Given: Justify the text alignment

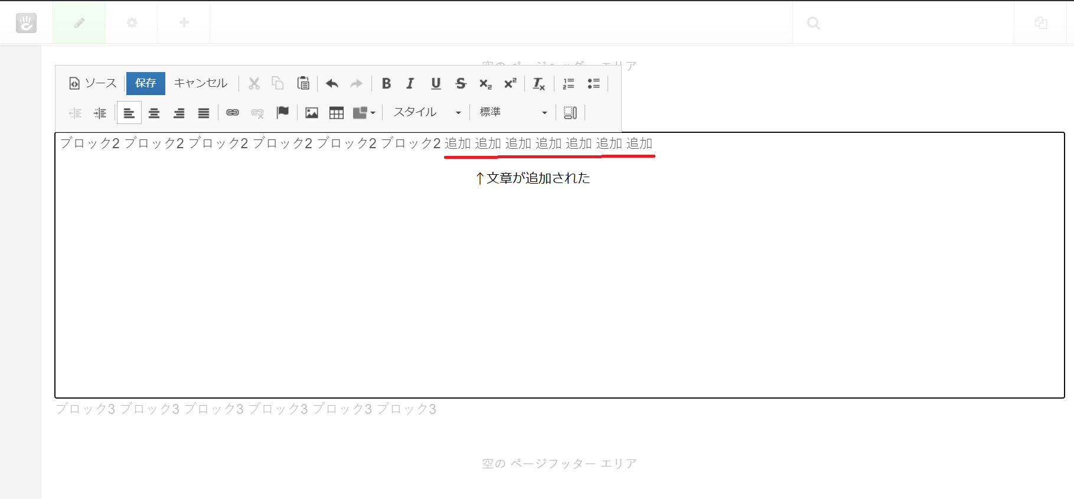Looking at the screenshot, I should (204, 113).
